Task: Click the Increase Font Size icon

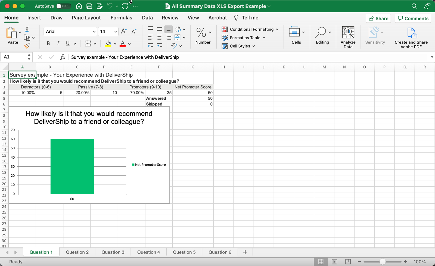Action: pos(124,31)
